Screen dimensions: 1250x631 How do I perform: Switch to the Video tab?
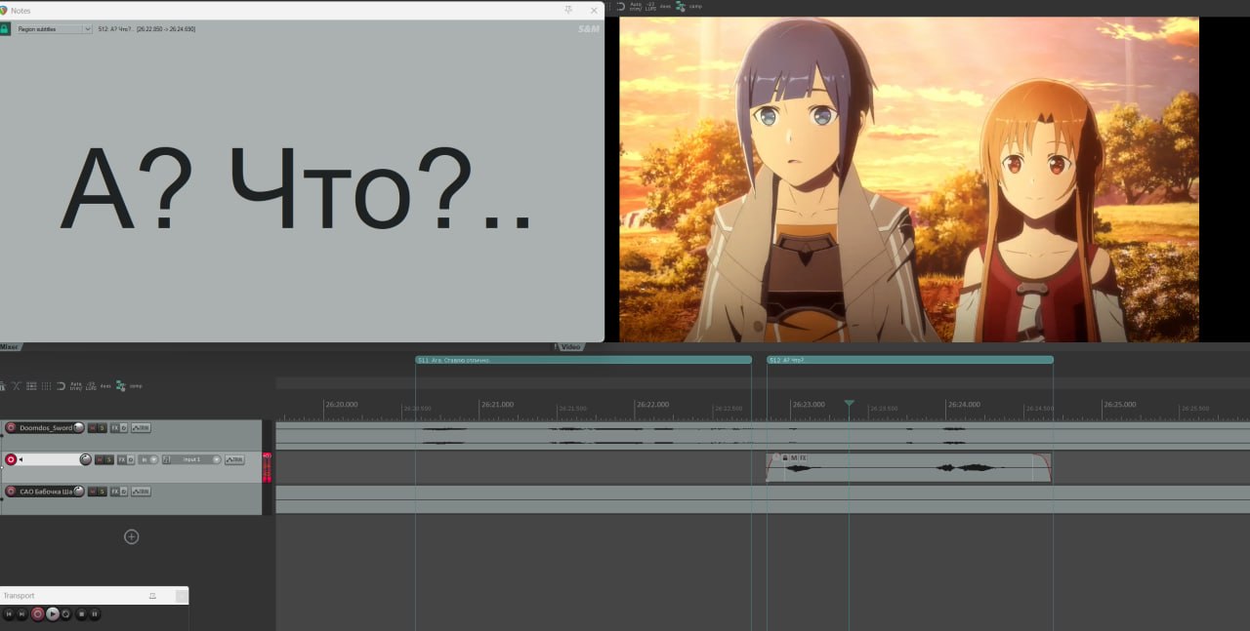coord(570,346)
